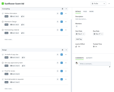The height and width of the screenshot is (92, 114).
Task: Click the user avatar beside comment box
Action: click(77, 63)
